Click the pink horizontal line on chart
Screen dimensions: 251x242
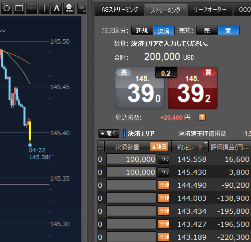tap(25, 184)
